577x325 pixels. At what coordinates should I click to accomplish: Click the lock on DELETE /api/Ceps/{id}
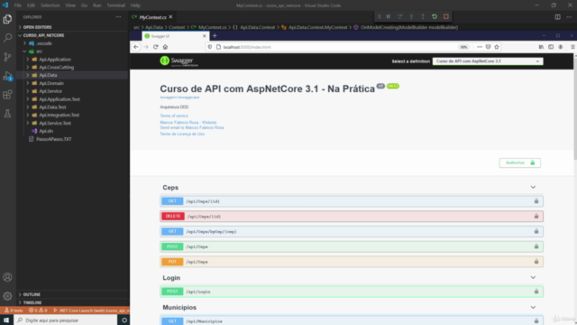pyautogui.click(x=536, y=217)
